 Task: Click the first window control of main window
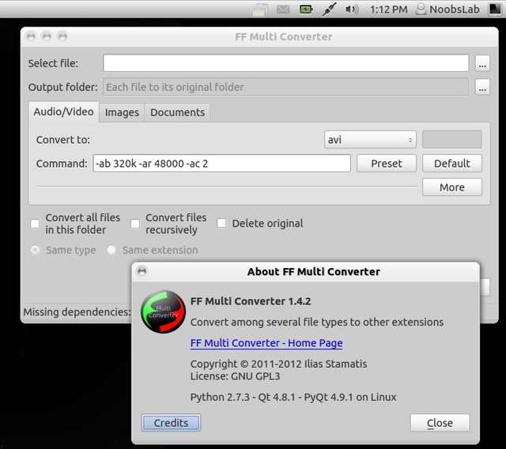click(x=31, y=36)
